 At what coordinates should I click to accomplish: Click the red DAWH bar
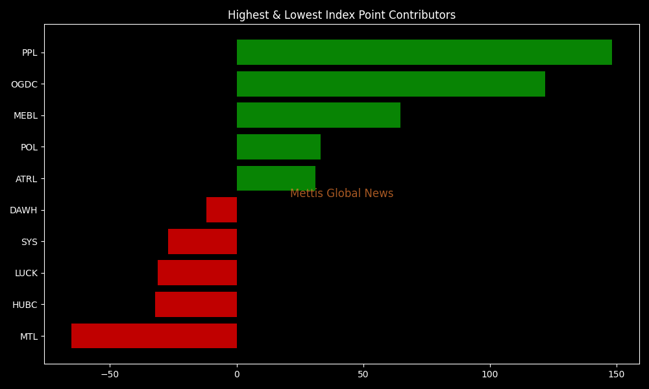221,209
